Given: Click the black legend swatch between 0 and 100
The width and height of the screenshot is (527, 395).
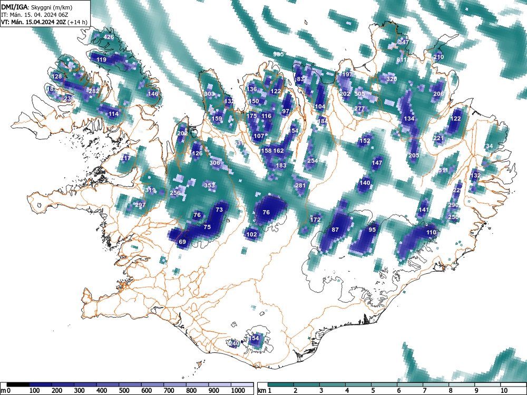Looking at the screenshot, I should click(18, 384).
